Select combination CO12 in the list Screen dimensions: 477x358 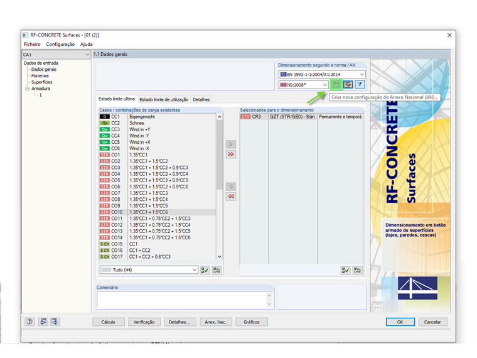click(x=158, y=225)
